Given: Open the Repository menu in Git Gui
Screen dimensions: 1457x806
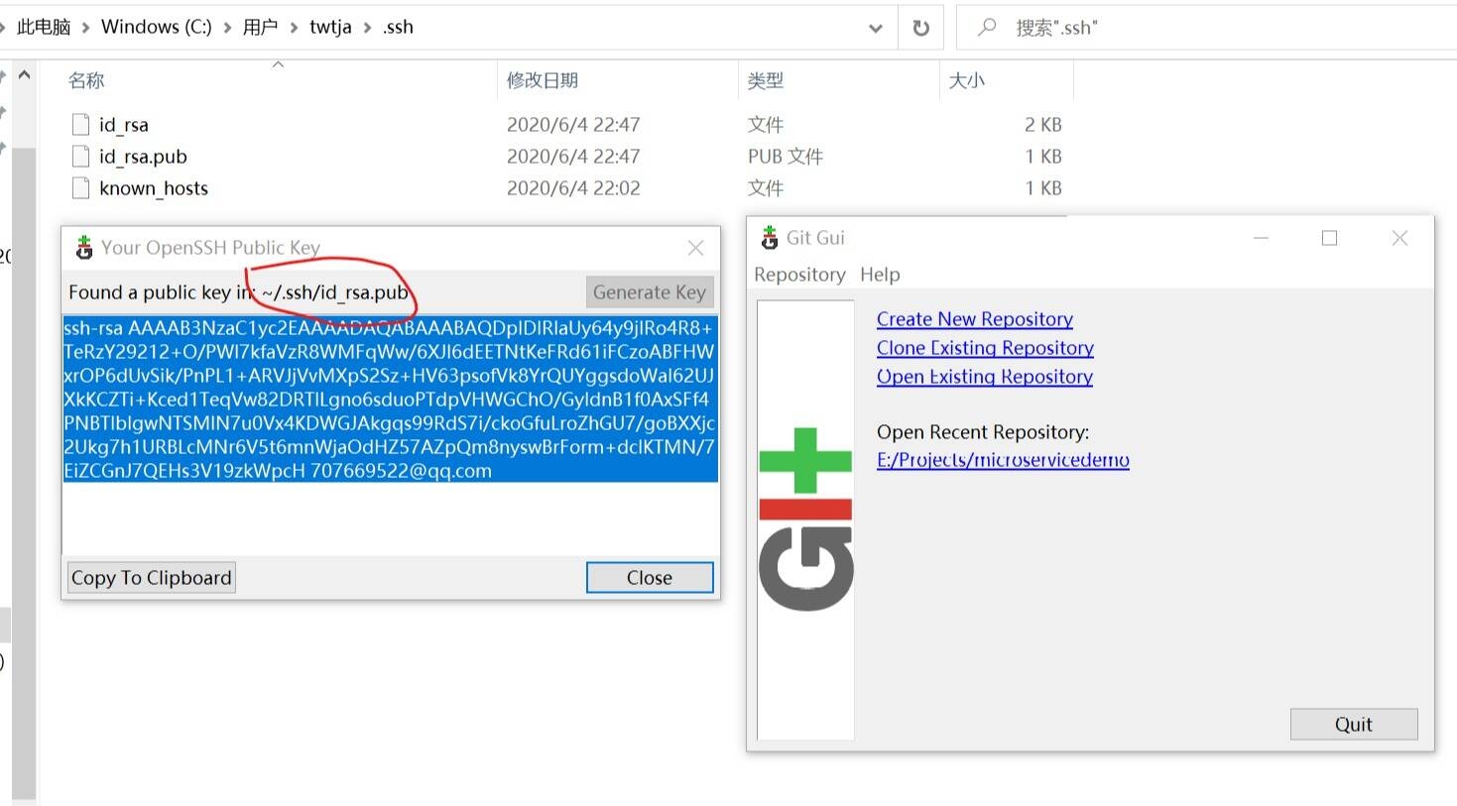Looking at the screenshot, I should tap(798, 275).
